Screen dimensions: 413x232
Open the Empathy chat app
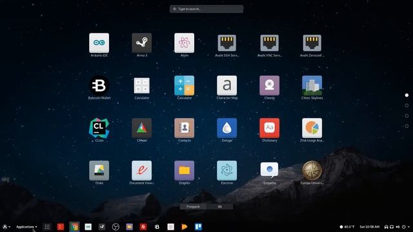point(270,170)
